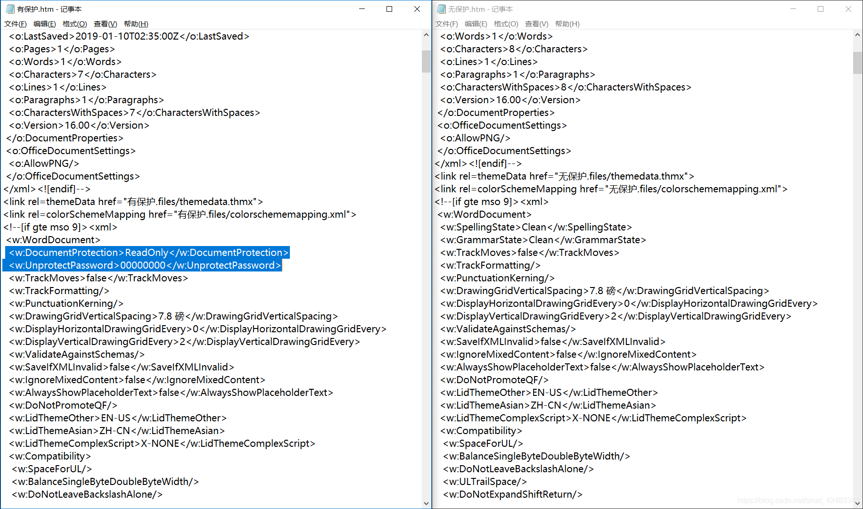Click o:AllowPNG line in right window
Image resolution: width=863 pixels, height=509 pixels.
point(475,138)
